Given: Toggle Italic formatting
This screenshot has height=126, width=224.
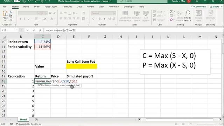Looking at the screenshot, I should coord(24,19).
